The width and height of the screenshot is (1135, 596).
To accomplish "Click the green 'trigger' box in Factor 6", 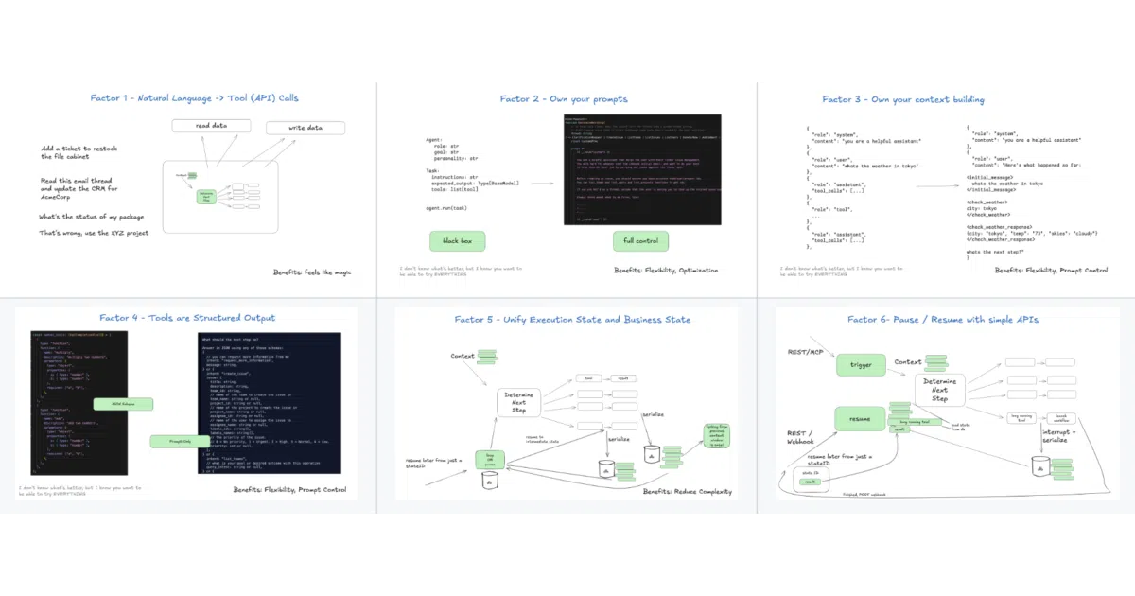I will coord(861,365).
